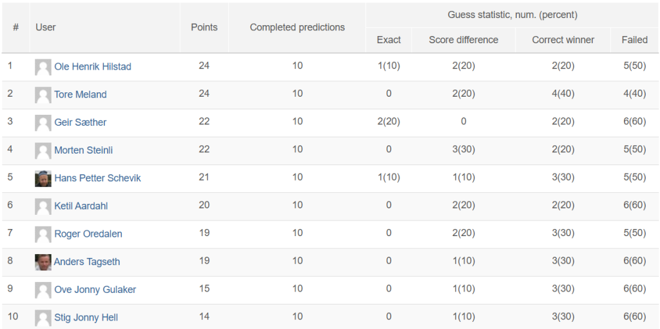The image size is (660, 329).
Task: Select the Points column header
Action: 204,27
